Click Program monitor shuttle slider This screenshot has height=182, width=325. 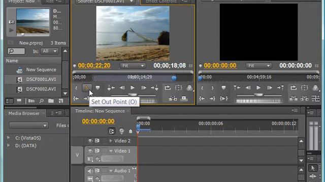pos(259,95)
